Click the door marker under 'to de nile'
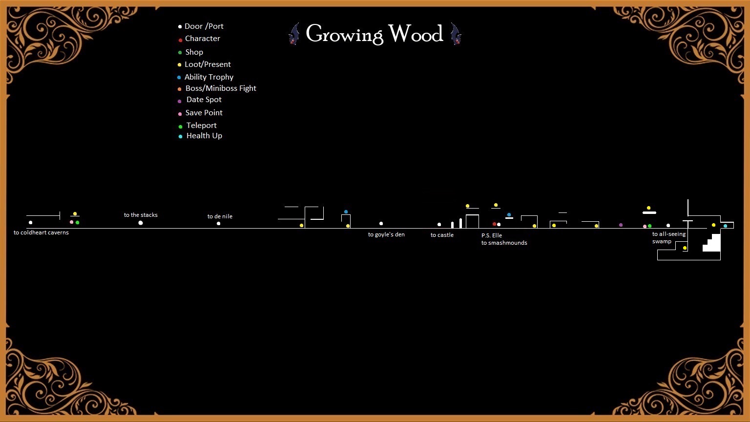 [x=218, y=224]
